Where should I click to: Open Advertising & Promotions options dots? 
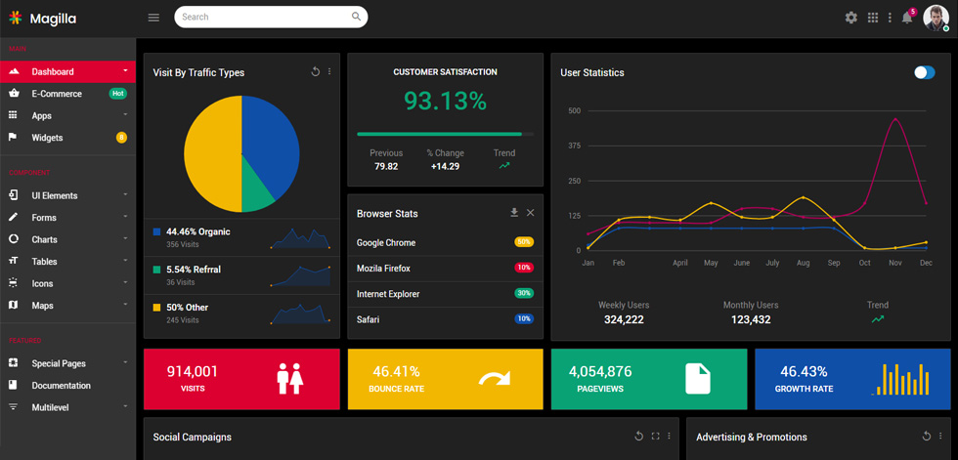pyautogui.click(x=940, y=437)
